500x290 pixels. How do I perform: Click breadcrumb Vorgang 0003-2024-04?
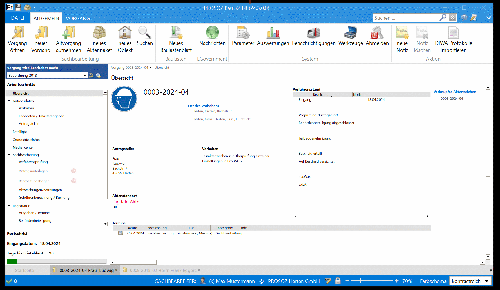click(130, 68)
